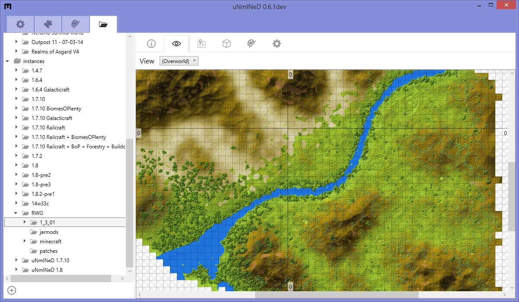The image size is (519, 302).
Task: Collapse the instances tree node
Action: (x=7, y=61)
